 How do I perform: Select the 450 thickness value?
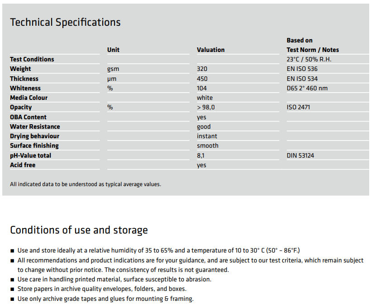[x=202, y=79]
